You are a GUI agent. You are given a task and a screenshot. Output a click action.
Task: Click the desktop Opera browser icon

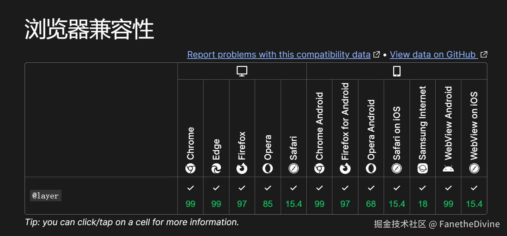(x=268, y=169)
